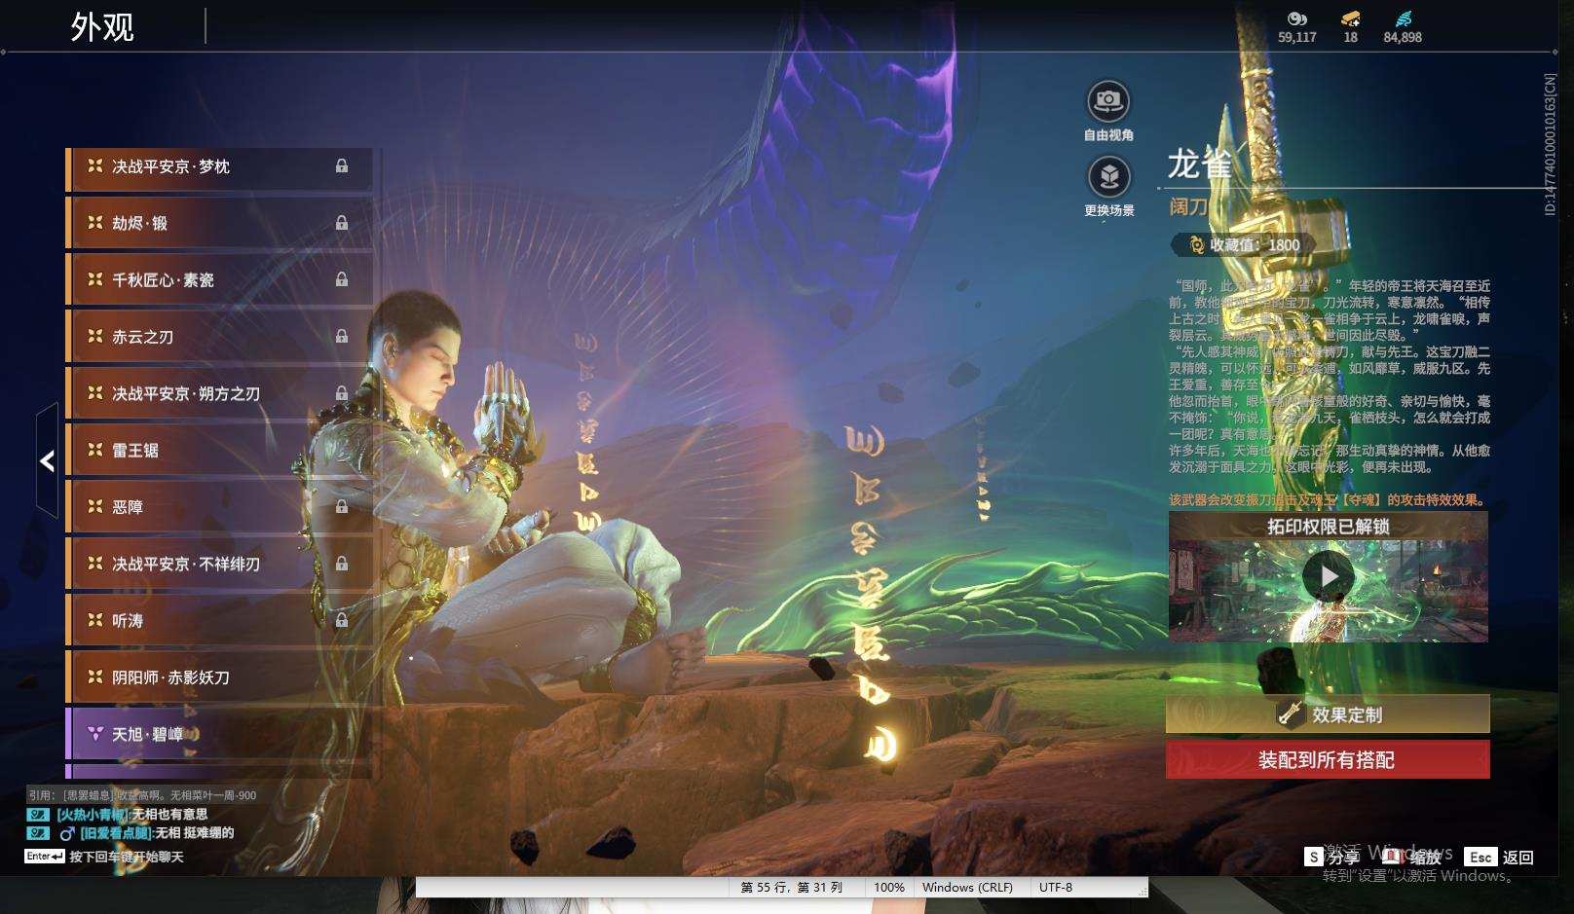Image resolution: width=1574 pixels, height=914 pixels.
Task: Click the 更换场景 change scene icon
Action: [1108, 176]
